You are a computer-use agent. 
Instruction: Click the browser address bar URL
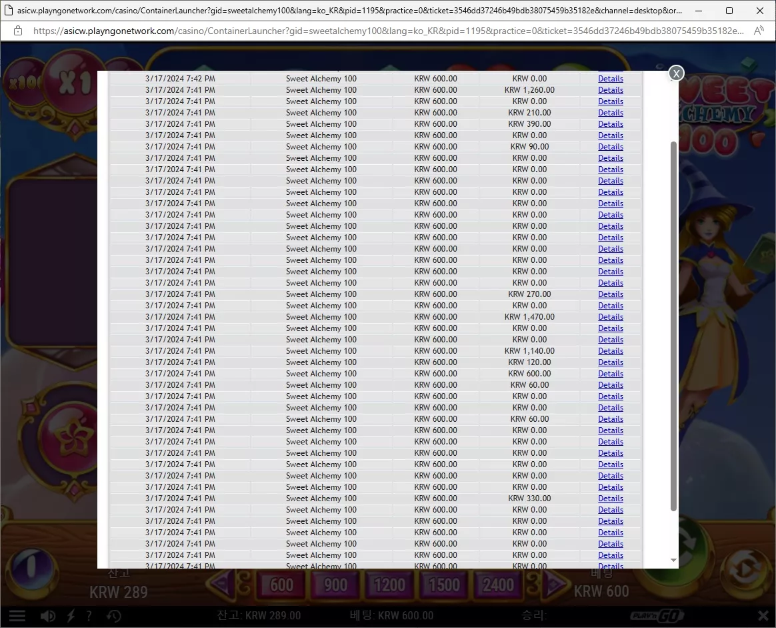[x=389, y=31]
